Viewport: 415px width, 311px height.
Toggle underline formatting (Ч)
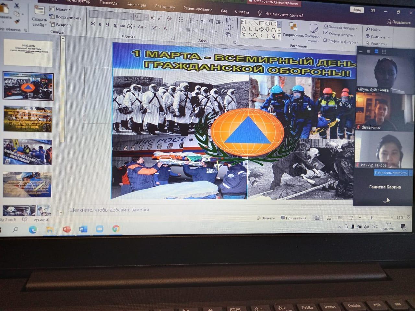[x=107, y=25]
